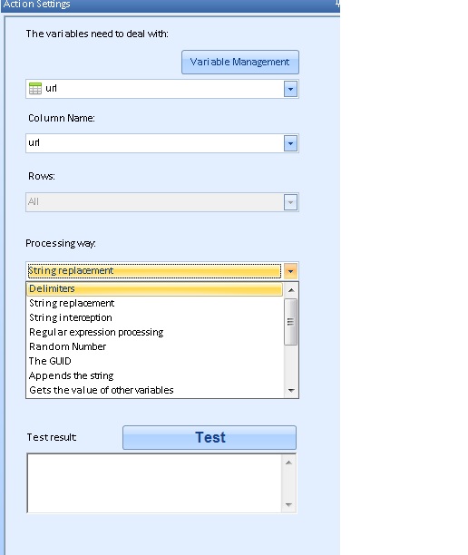Click the Test result scroll down arrow
Image resolution: width=468 pixels, height=555 pixels.
288,505
